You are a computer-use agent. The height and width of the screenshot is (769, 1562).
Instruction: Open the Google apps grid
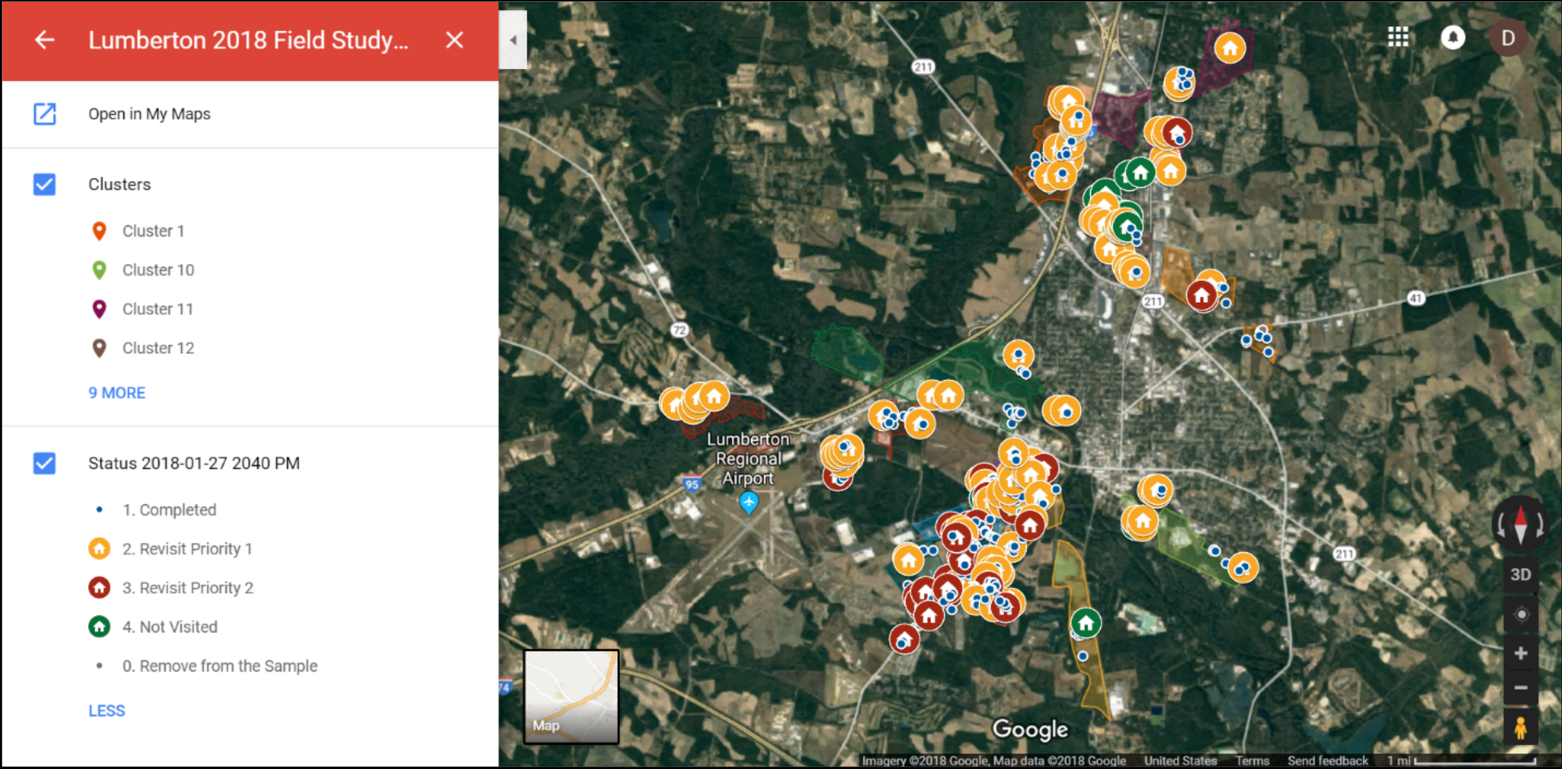pos(1398,37)
